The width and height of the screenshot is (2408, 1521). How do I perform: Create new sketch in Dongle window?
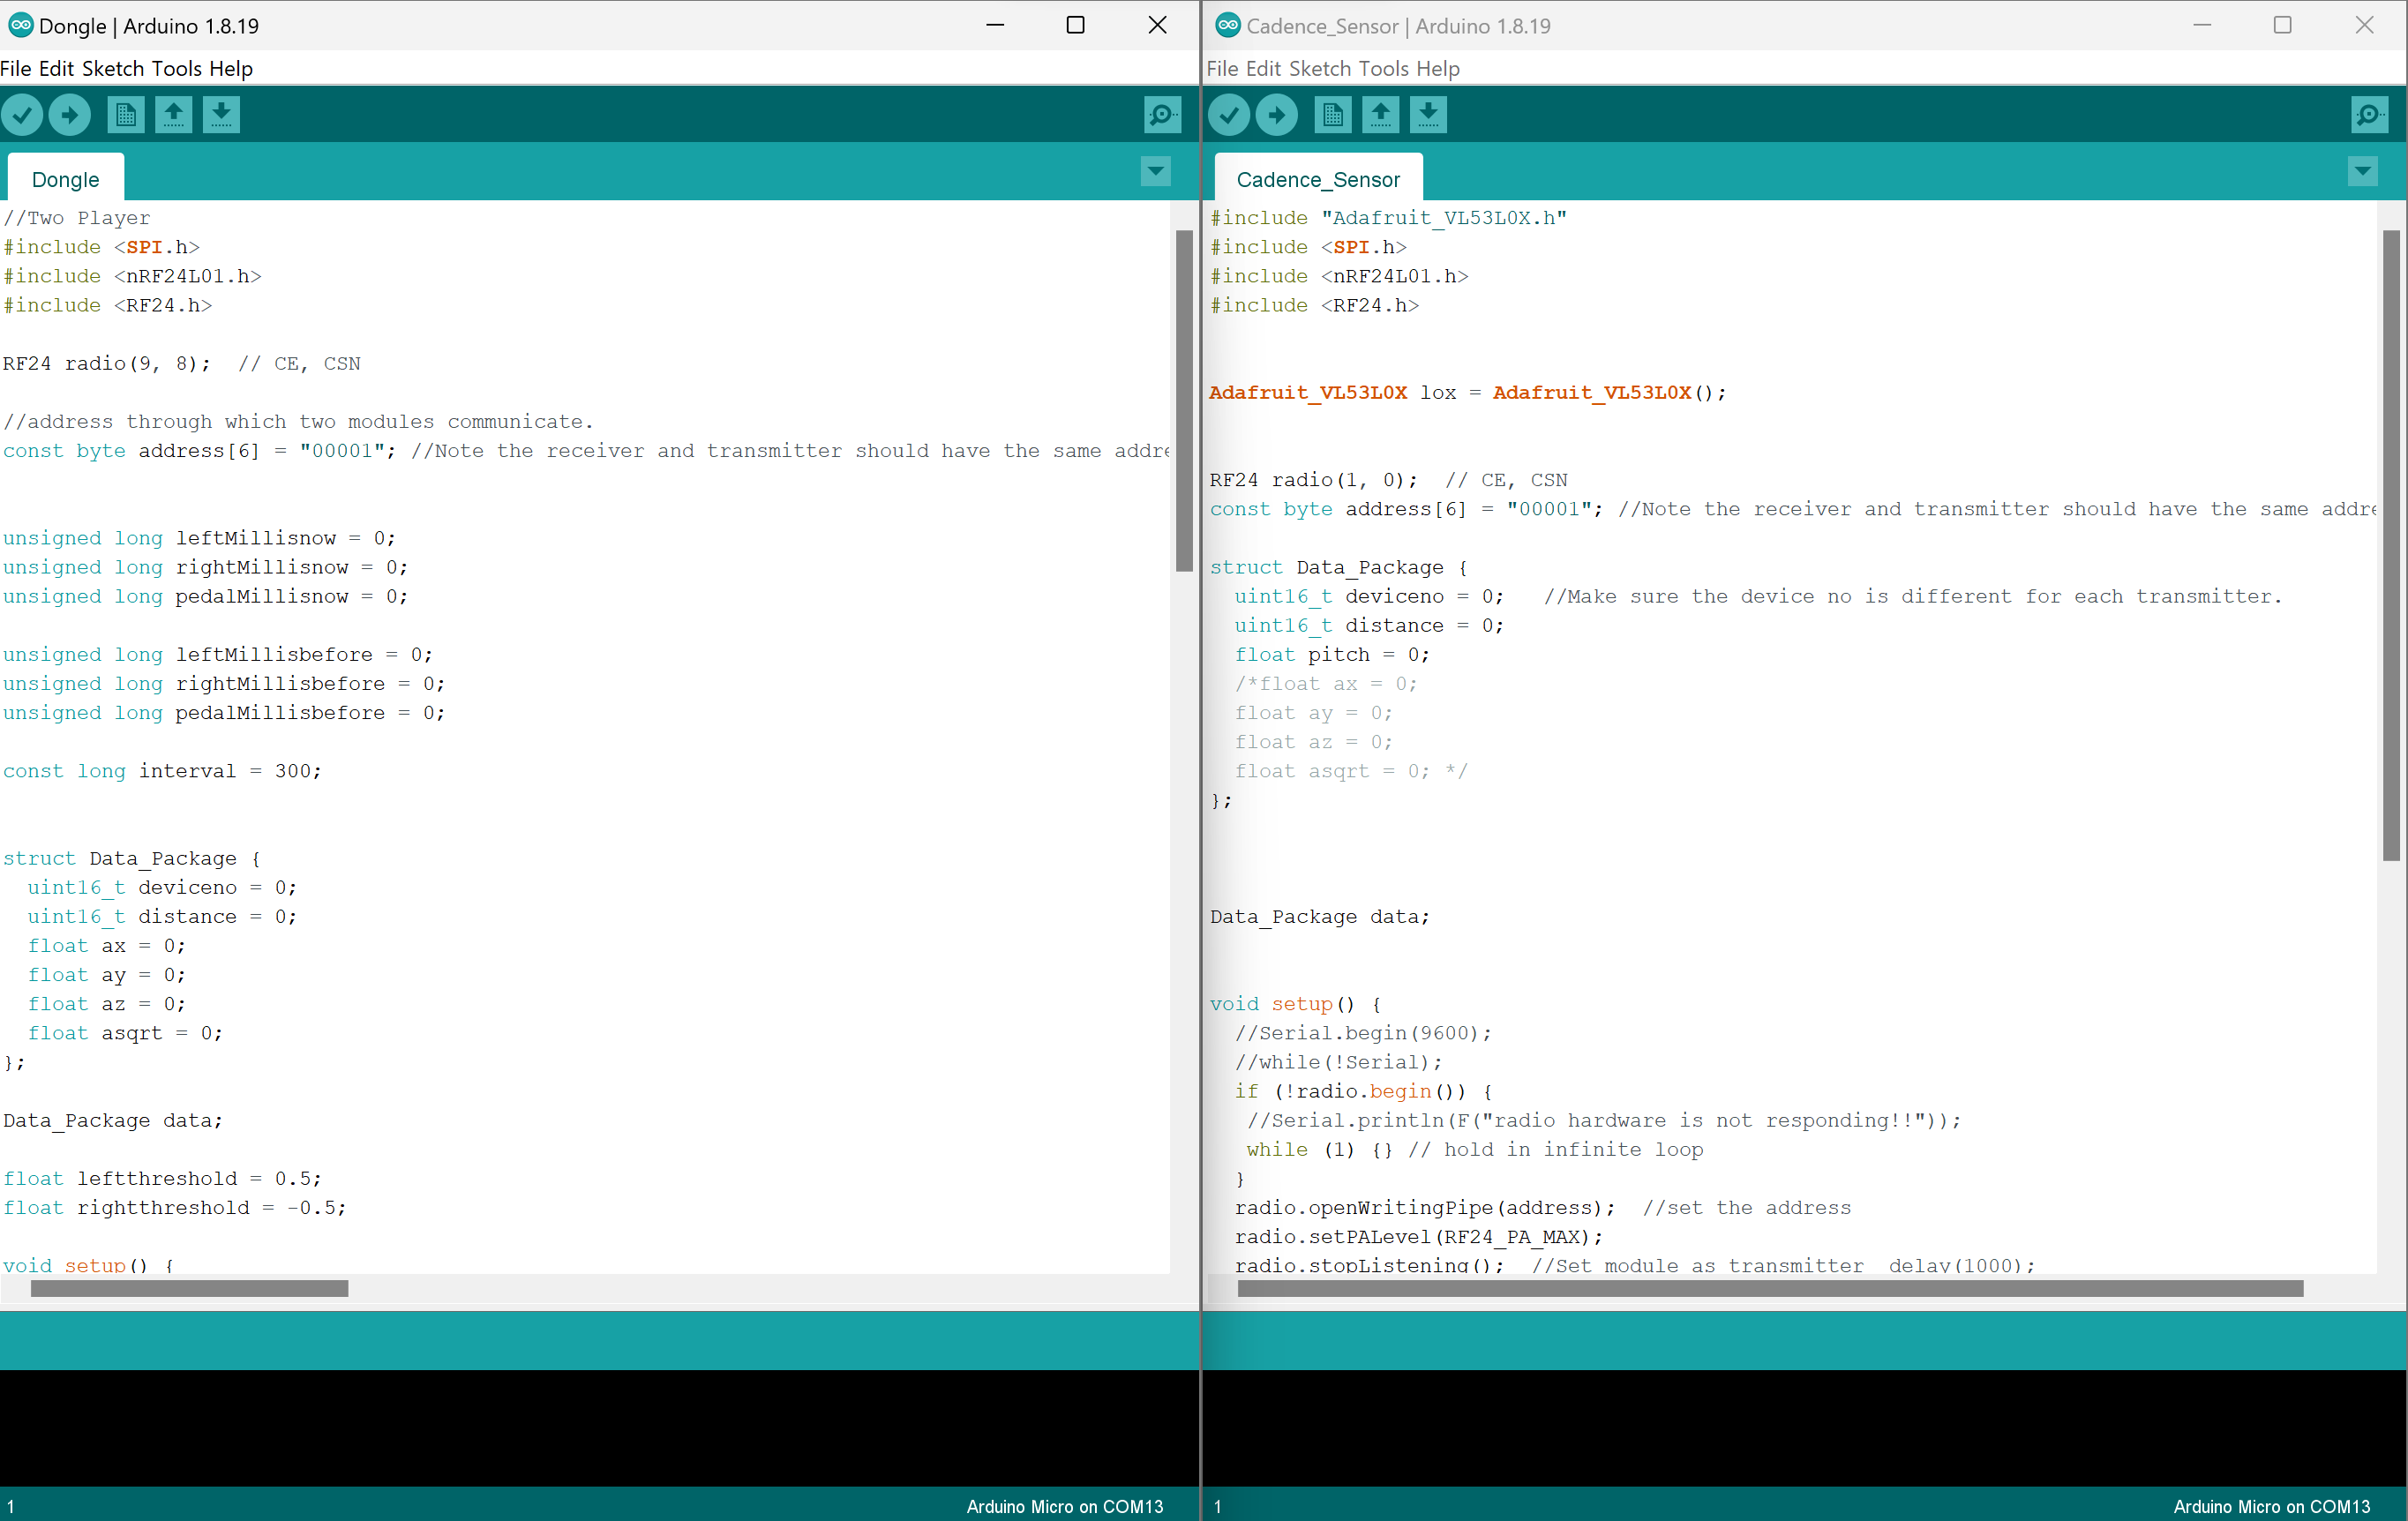(126, 114)
